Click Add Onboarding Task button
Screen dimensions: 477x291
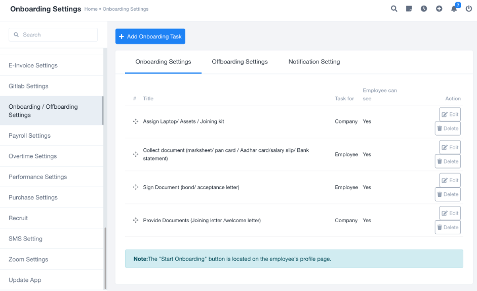(150, 36)
